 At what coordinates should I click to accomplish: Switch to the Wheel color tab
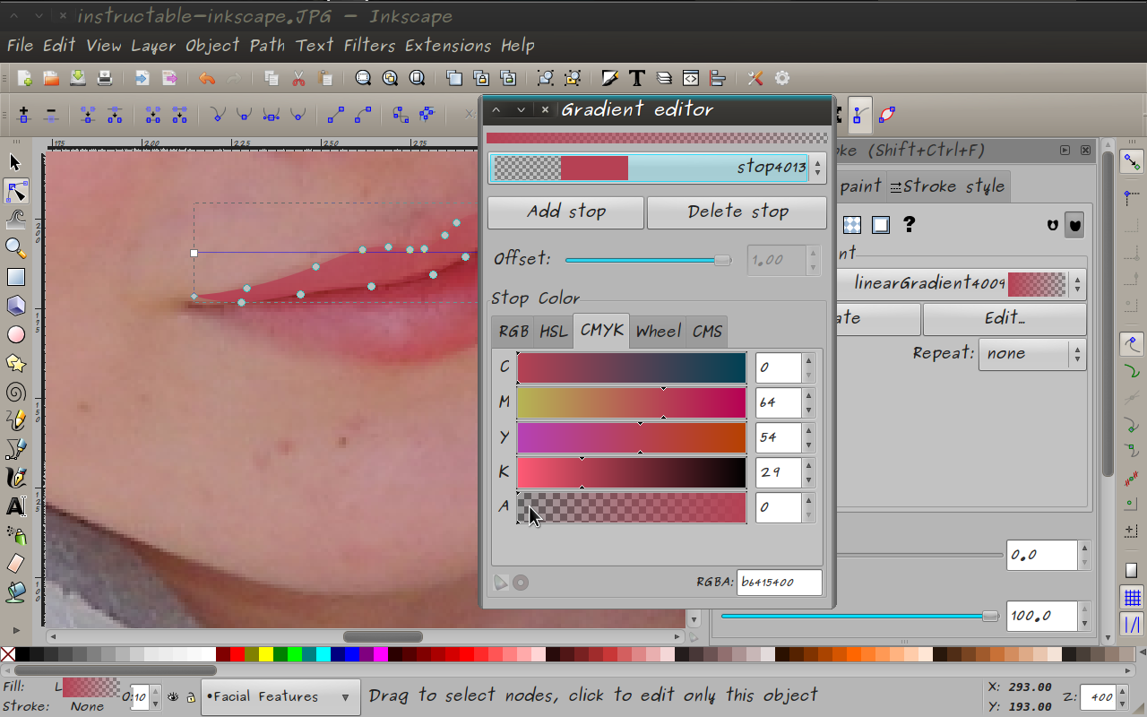[x=658, y=331]
